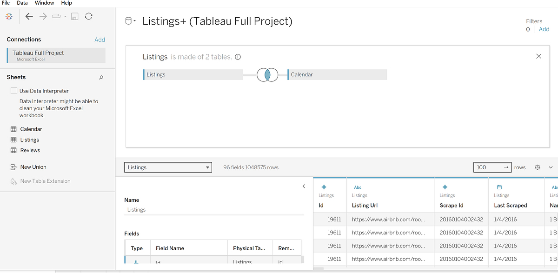Screen dimensions: 558x273
Task: Click Add link next to Connections
Action: [100, 40]
